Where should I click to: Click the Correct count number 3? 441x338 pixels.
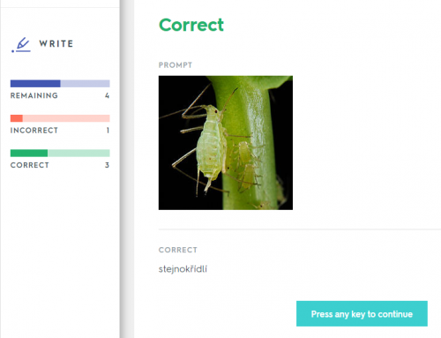(x=107, y=165)
